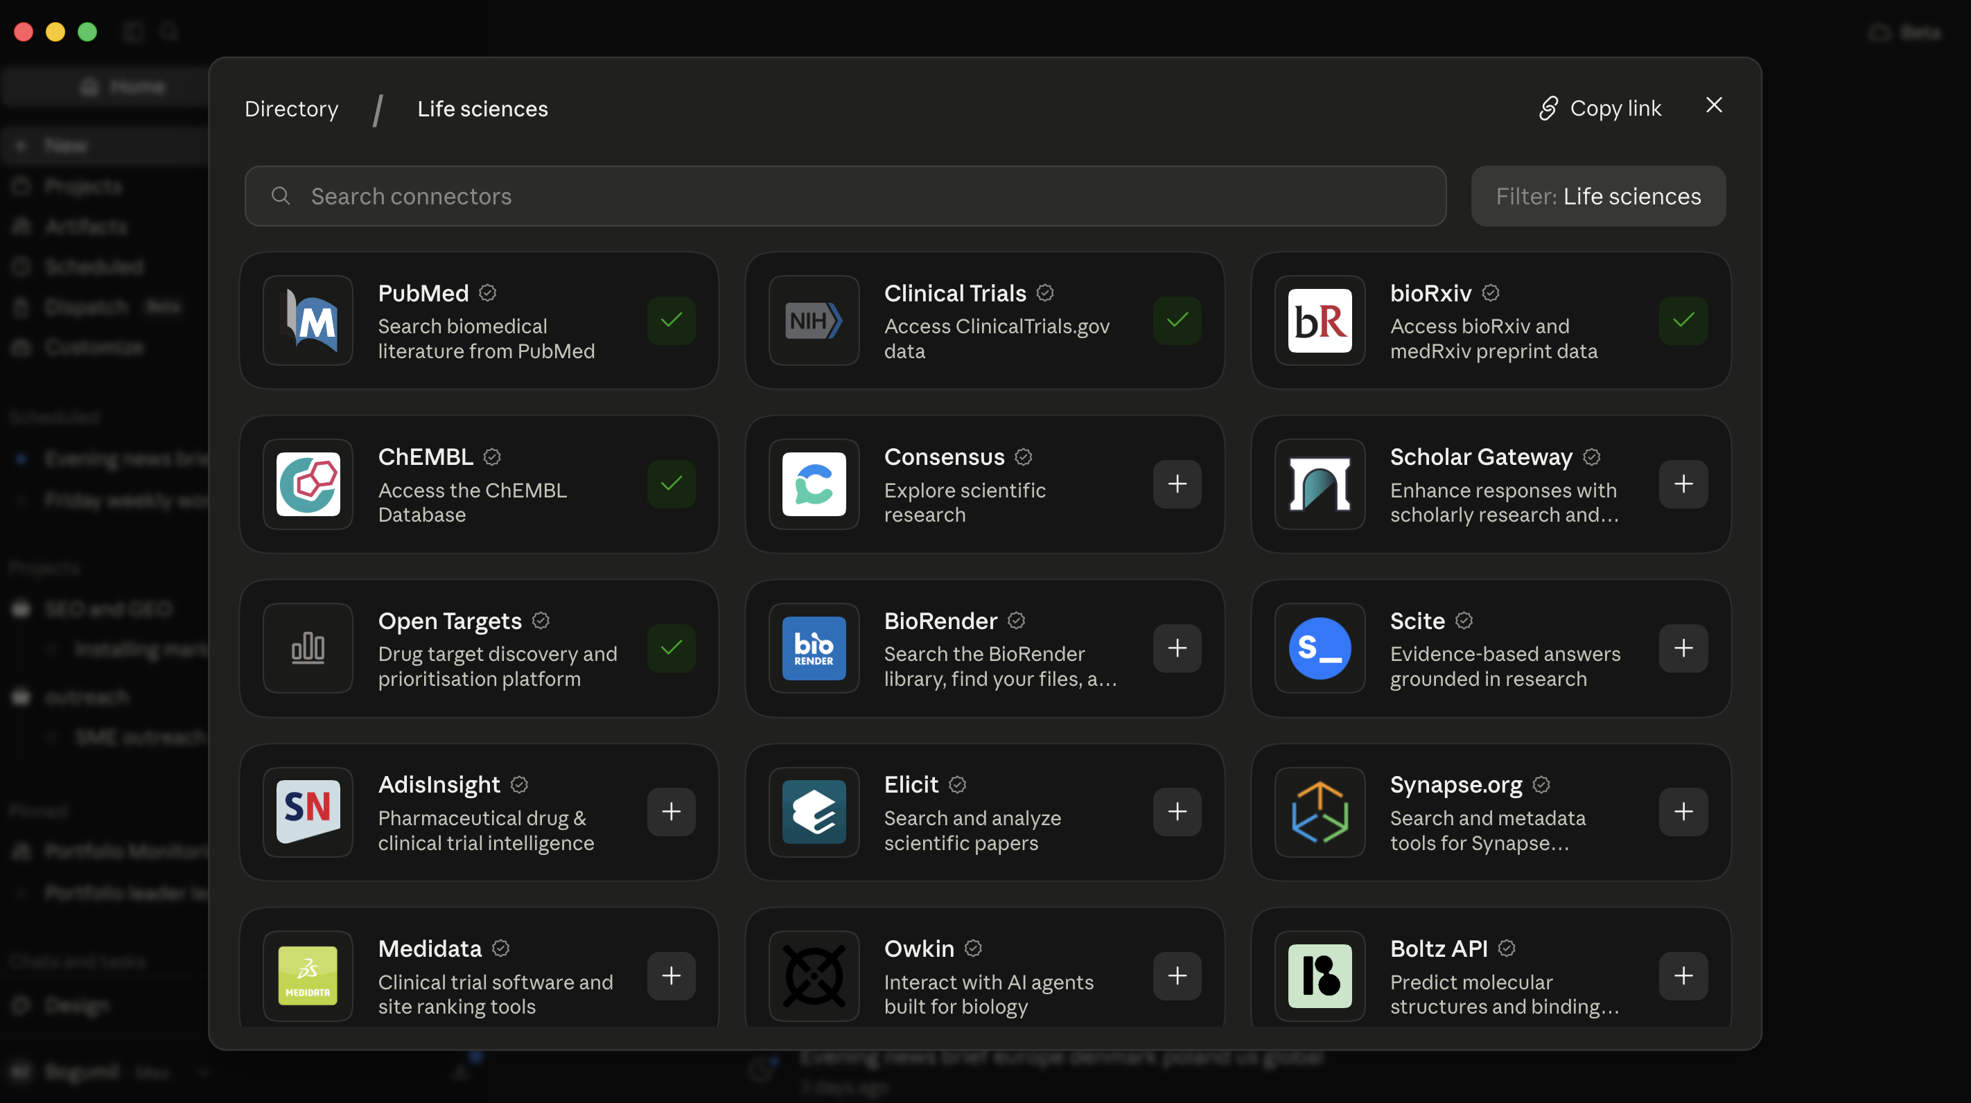
Task: Select the Life sciences breadcrumb
Action: pyautogui.click(x=483, y=109)
